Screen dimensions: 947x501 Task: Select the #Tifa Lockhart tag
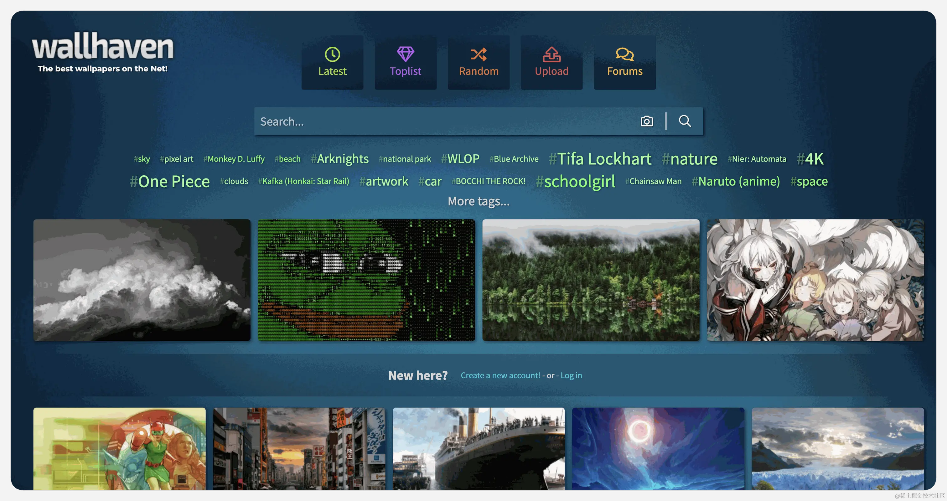click(x=600, y=159)
